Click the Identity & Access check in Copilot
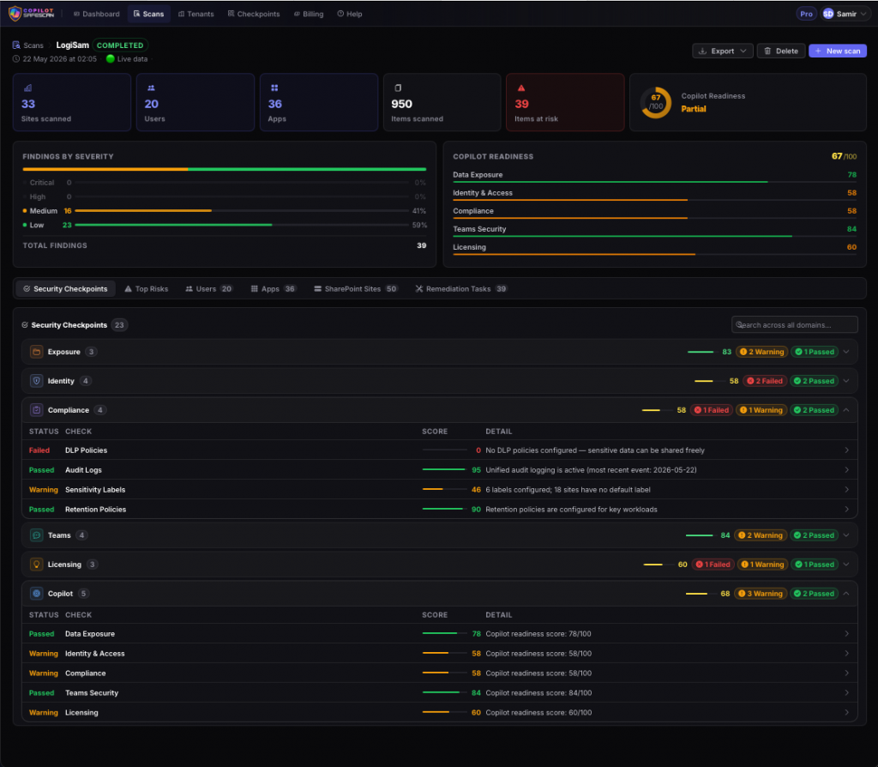Screen dimensions: 878x767 click(440, 653)
